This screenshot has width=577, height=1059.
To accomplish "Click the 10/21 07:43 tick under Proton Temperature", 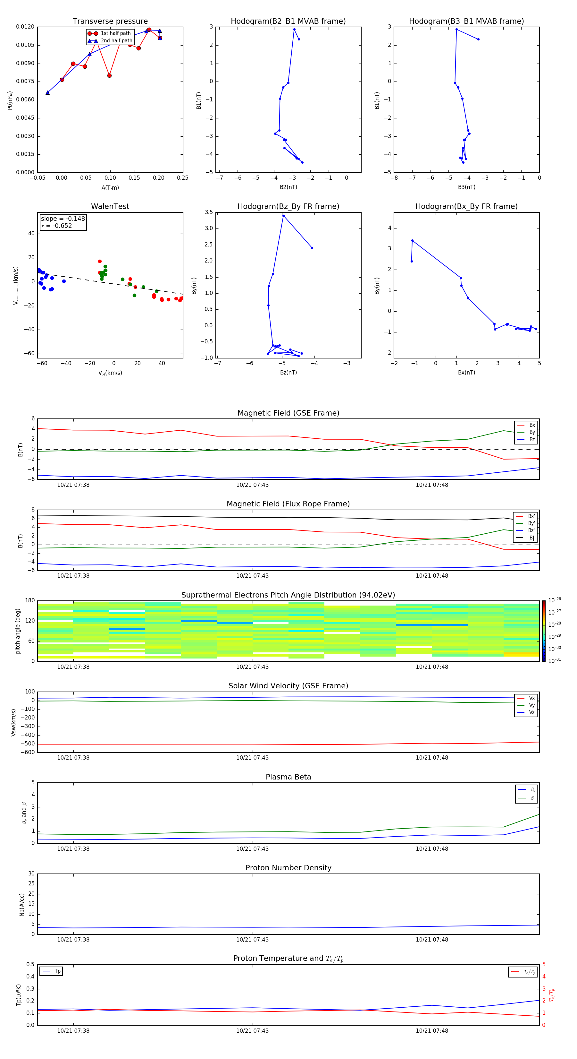I will click(x=252, y=1031).
